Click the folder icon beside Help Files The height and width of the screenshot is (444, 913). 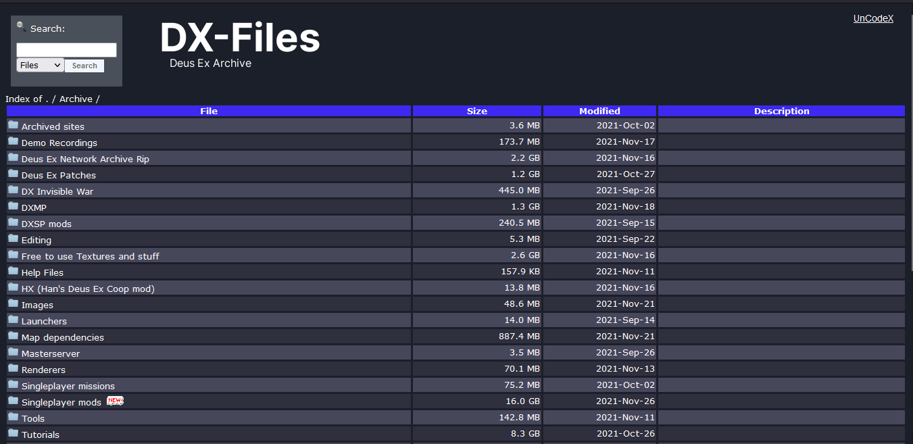click(x=14, y=271)
